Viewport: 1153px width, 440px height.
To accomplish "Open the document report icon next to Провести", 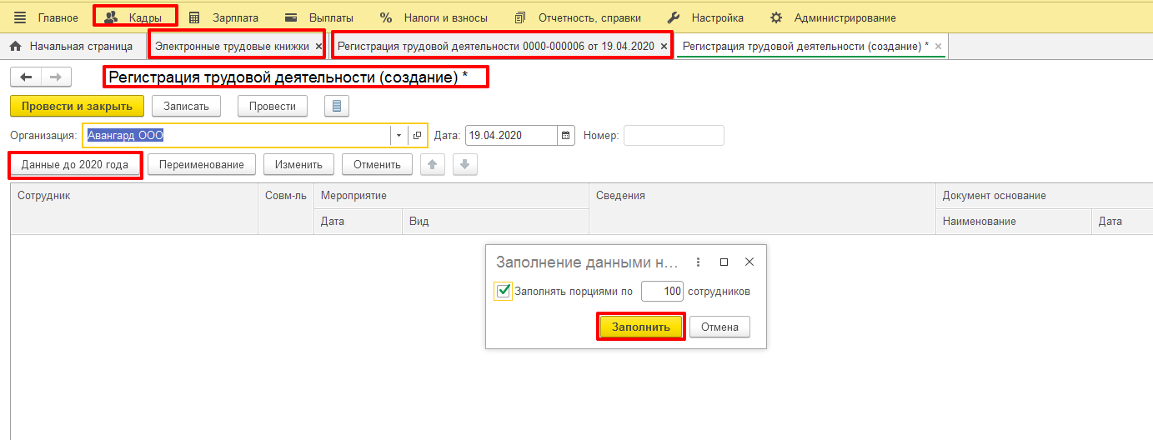I will pos(337,106).
